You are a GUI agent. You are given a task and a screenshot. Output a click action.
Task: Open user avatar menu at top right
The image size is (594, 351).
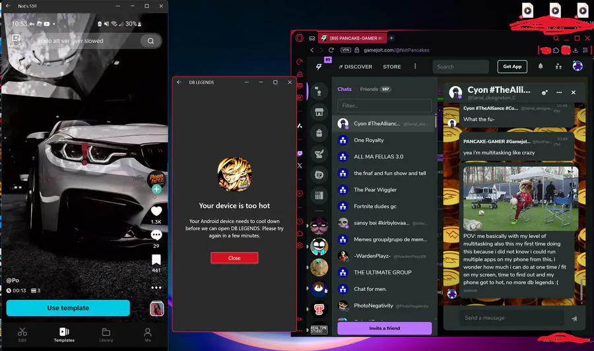(x=577, y=66)
